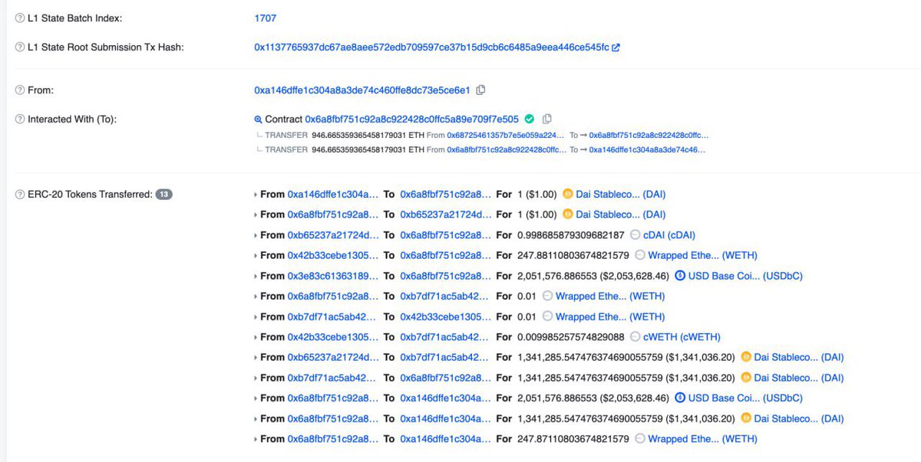The height and width of the screenshot is (462, 921).
Task: Click the WETH token icon in transfers list
Action: tap(639, 255)
